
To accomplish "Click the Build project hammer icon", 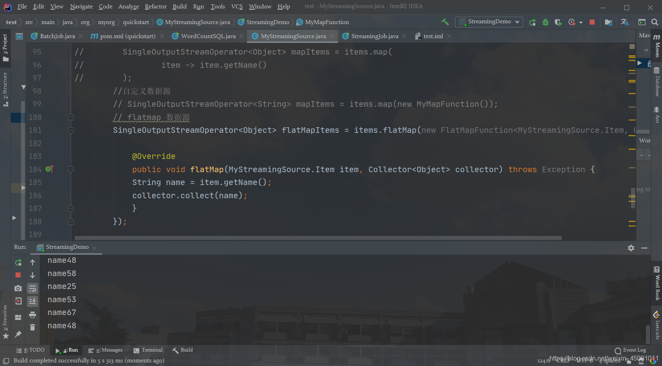I will click(x=445, y=22).
